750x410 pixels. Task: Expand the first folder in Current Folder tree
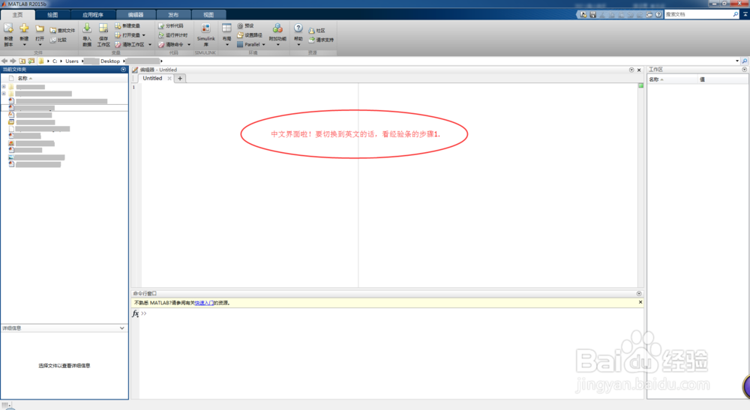4,87
